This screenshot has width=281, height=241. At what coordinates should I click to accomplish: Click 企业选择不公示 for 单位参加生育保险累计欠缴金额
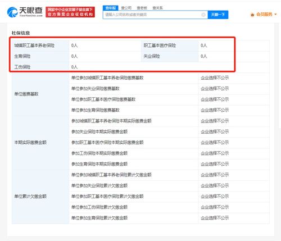(215, 218)
